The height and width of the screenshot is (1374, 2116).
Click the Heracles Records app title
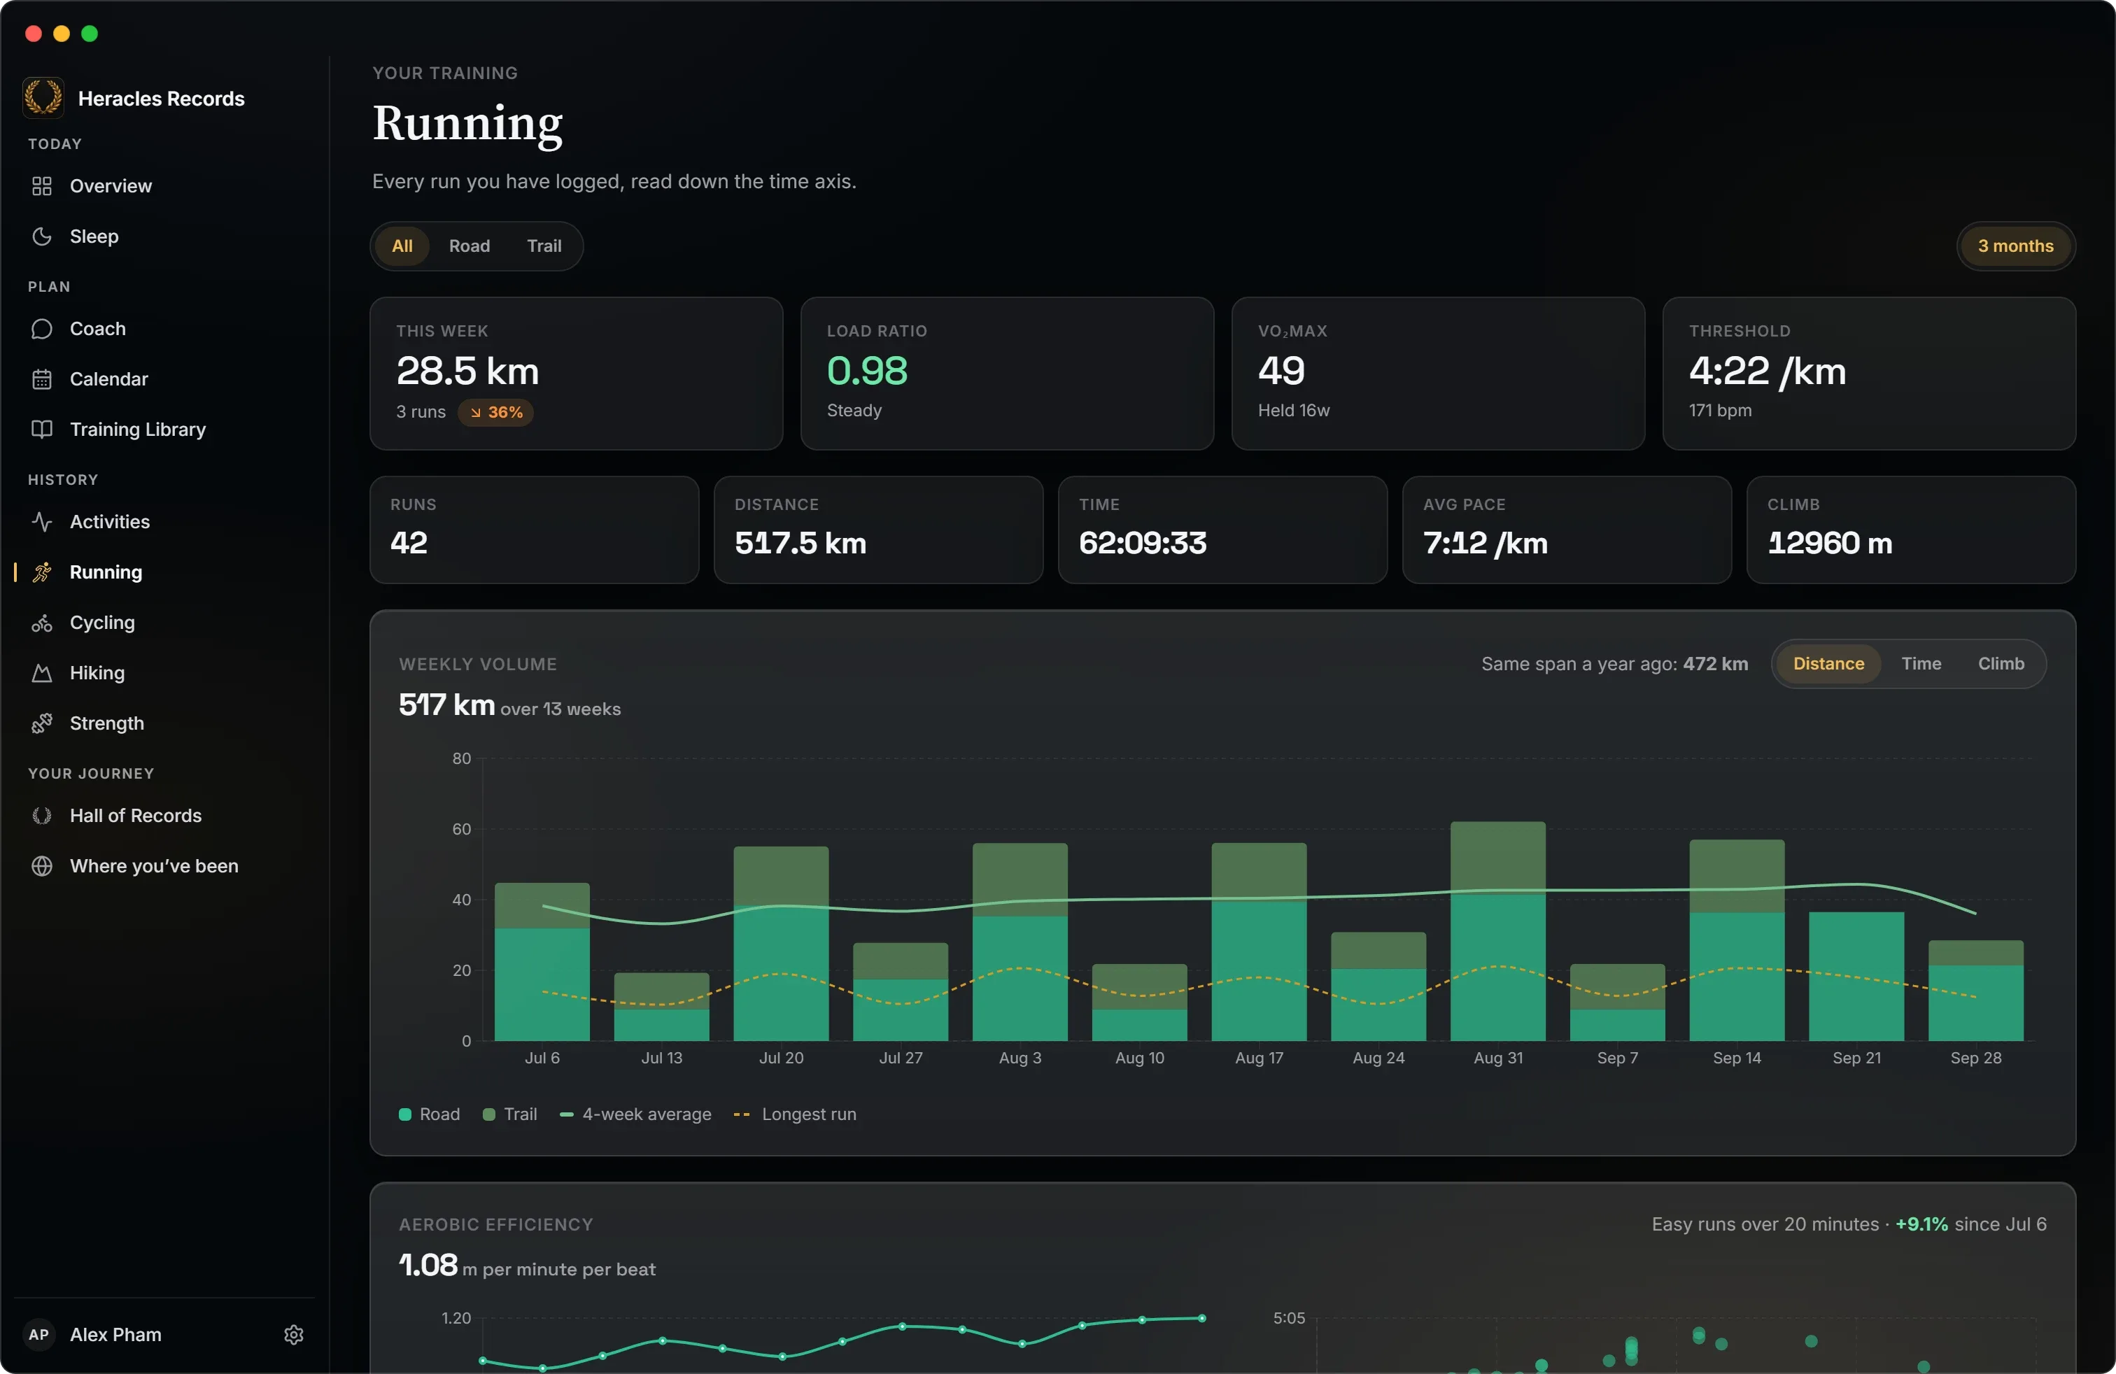click(x=161, y=99)
